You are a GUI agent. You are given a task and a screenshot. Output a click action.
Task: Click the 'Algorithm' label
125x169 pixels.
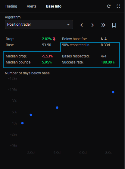13,17
